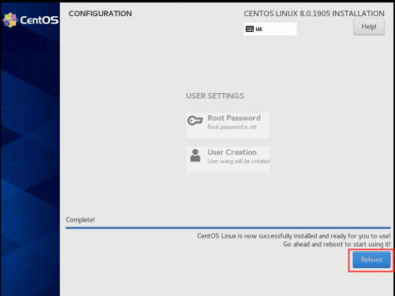Click the 'CONFIGURATION' title
The height and width of the screenshot is (296, 395).
click(x=100, y=14)
